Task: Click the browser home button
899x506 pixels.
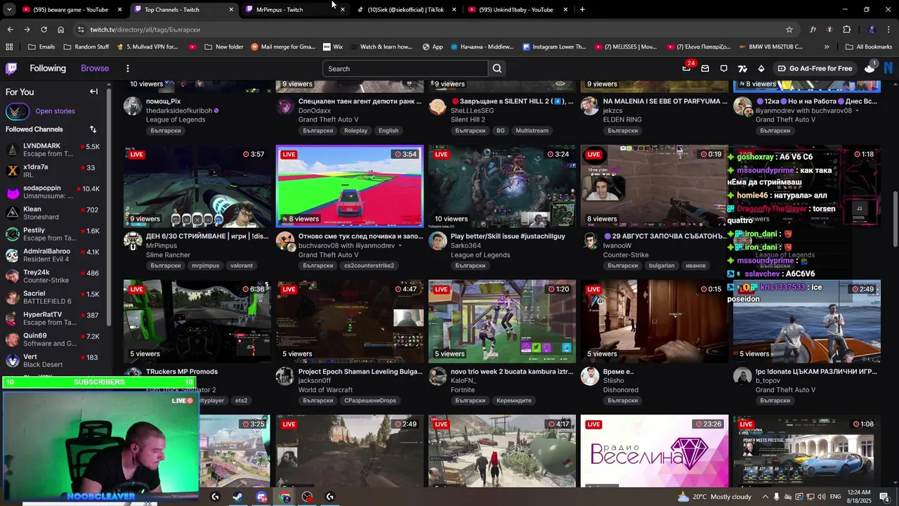Action: point(60,30)
